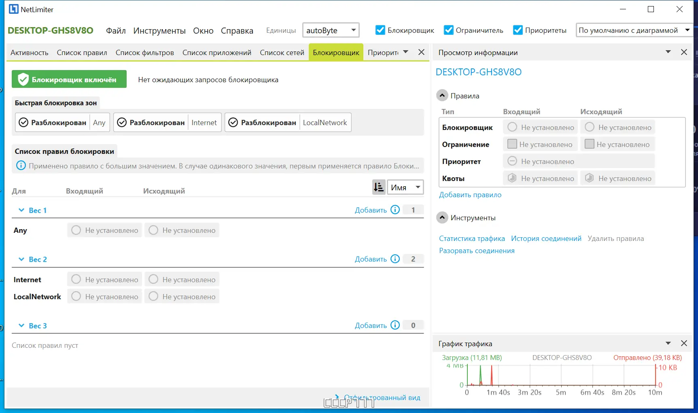The height and width of the screenshot is (413, 698).
Task: Collapse the Вес 3 group
Action: (21, 326)
